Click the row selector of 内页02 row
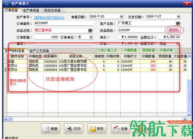The width and height of the screenshot is (193, 139). (x=5, y=70)
